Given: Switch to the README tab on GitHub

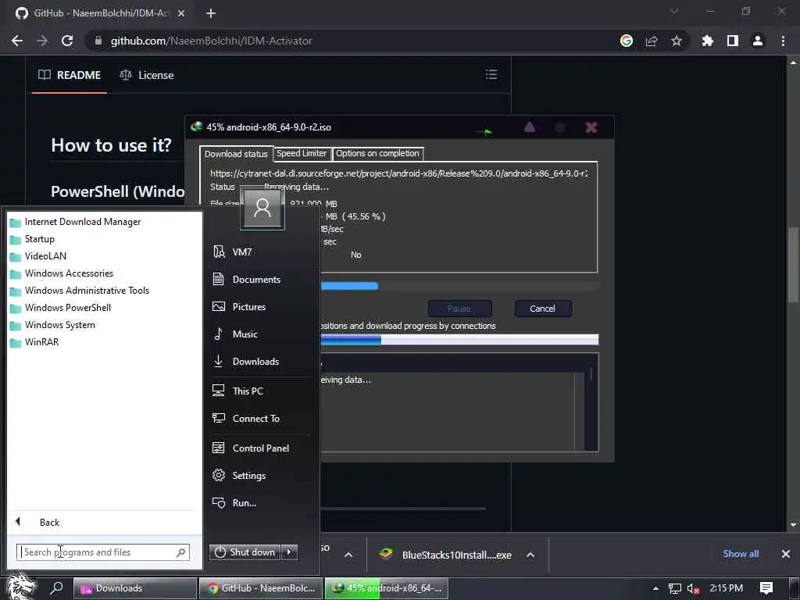Looking at the screenshot, I should point(70,75).
